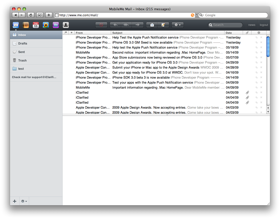
Task: Click 'Check mail for support@iClarifi…'
Action: pyautogui.click(x=36, y=77)
